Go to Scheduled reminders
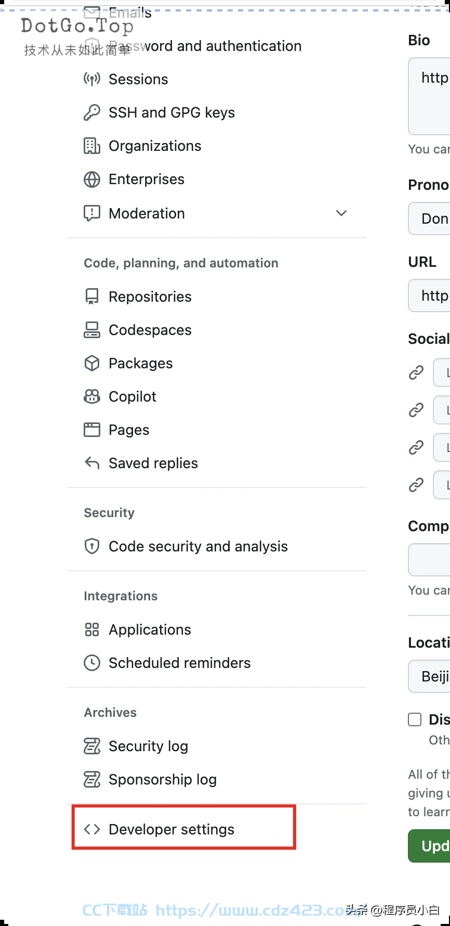 pos(179,663)
